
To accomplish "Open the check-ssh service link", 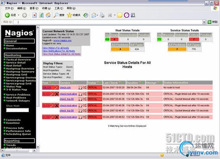I will click(65, 87).
